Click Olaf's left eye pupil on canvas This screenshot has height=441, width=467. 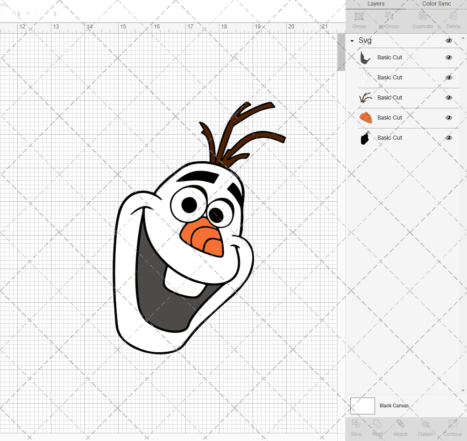pos(190,205)
